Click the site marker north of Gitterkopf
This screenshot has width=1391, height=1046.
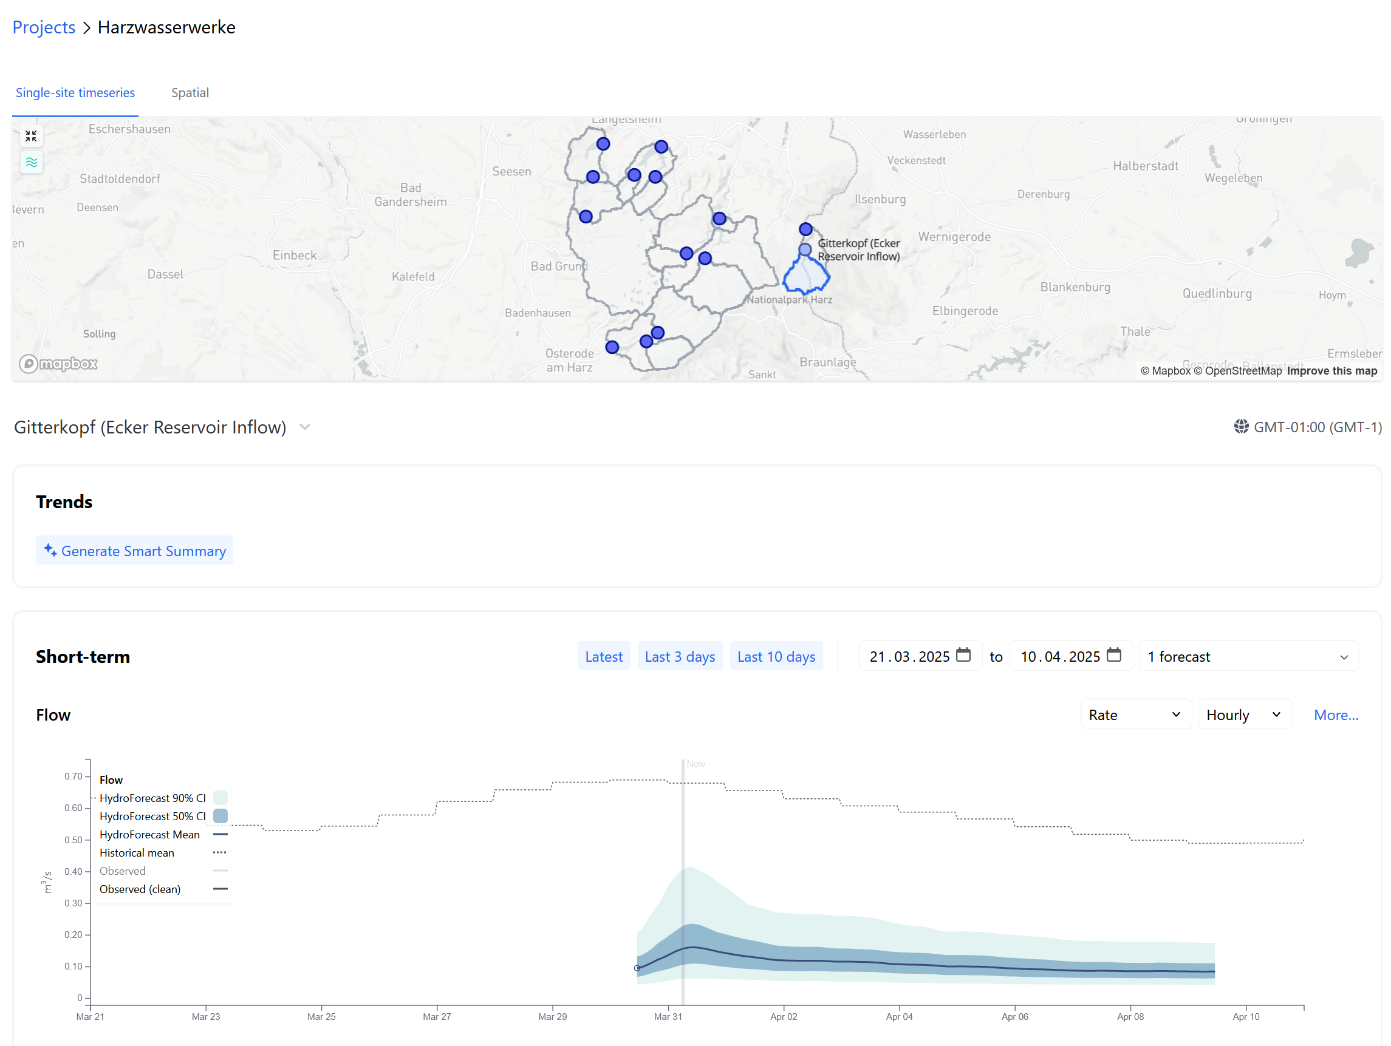[805, 229]
